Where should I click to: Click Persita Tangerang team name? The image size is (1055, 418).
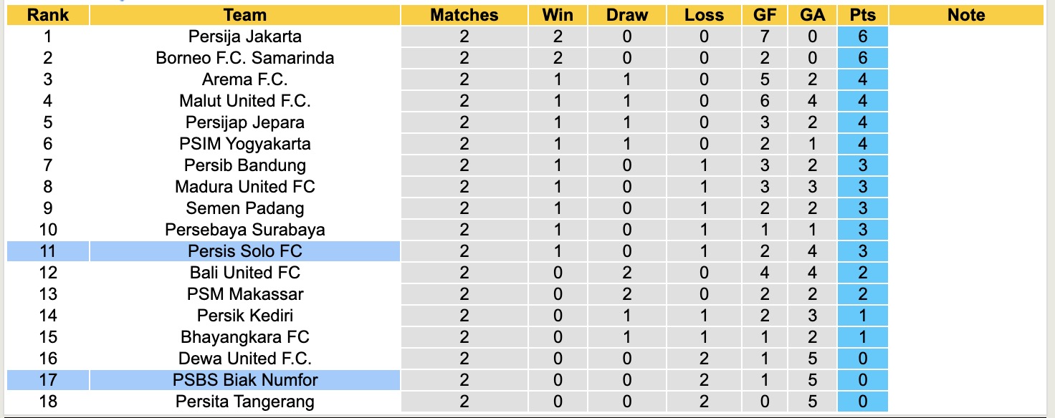coord(245,402)
